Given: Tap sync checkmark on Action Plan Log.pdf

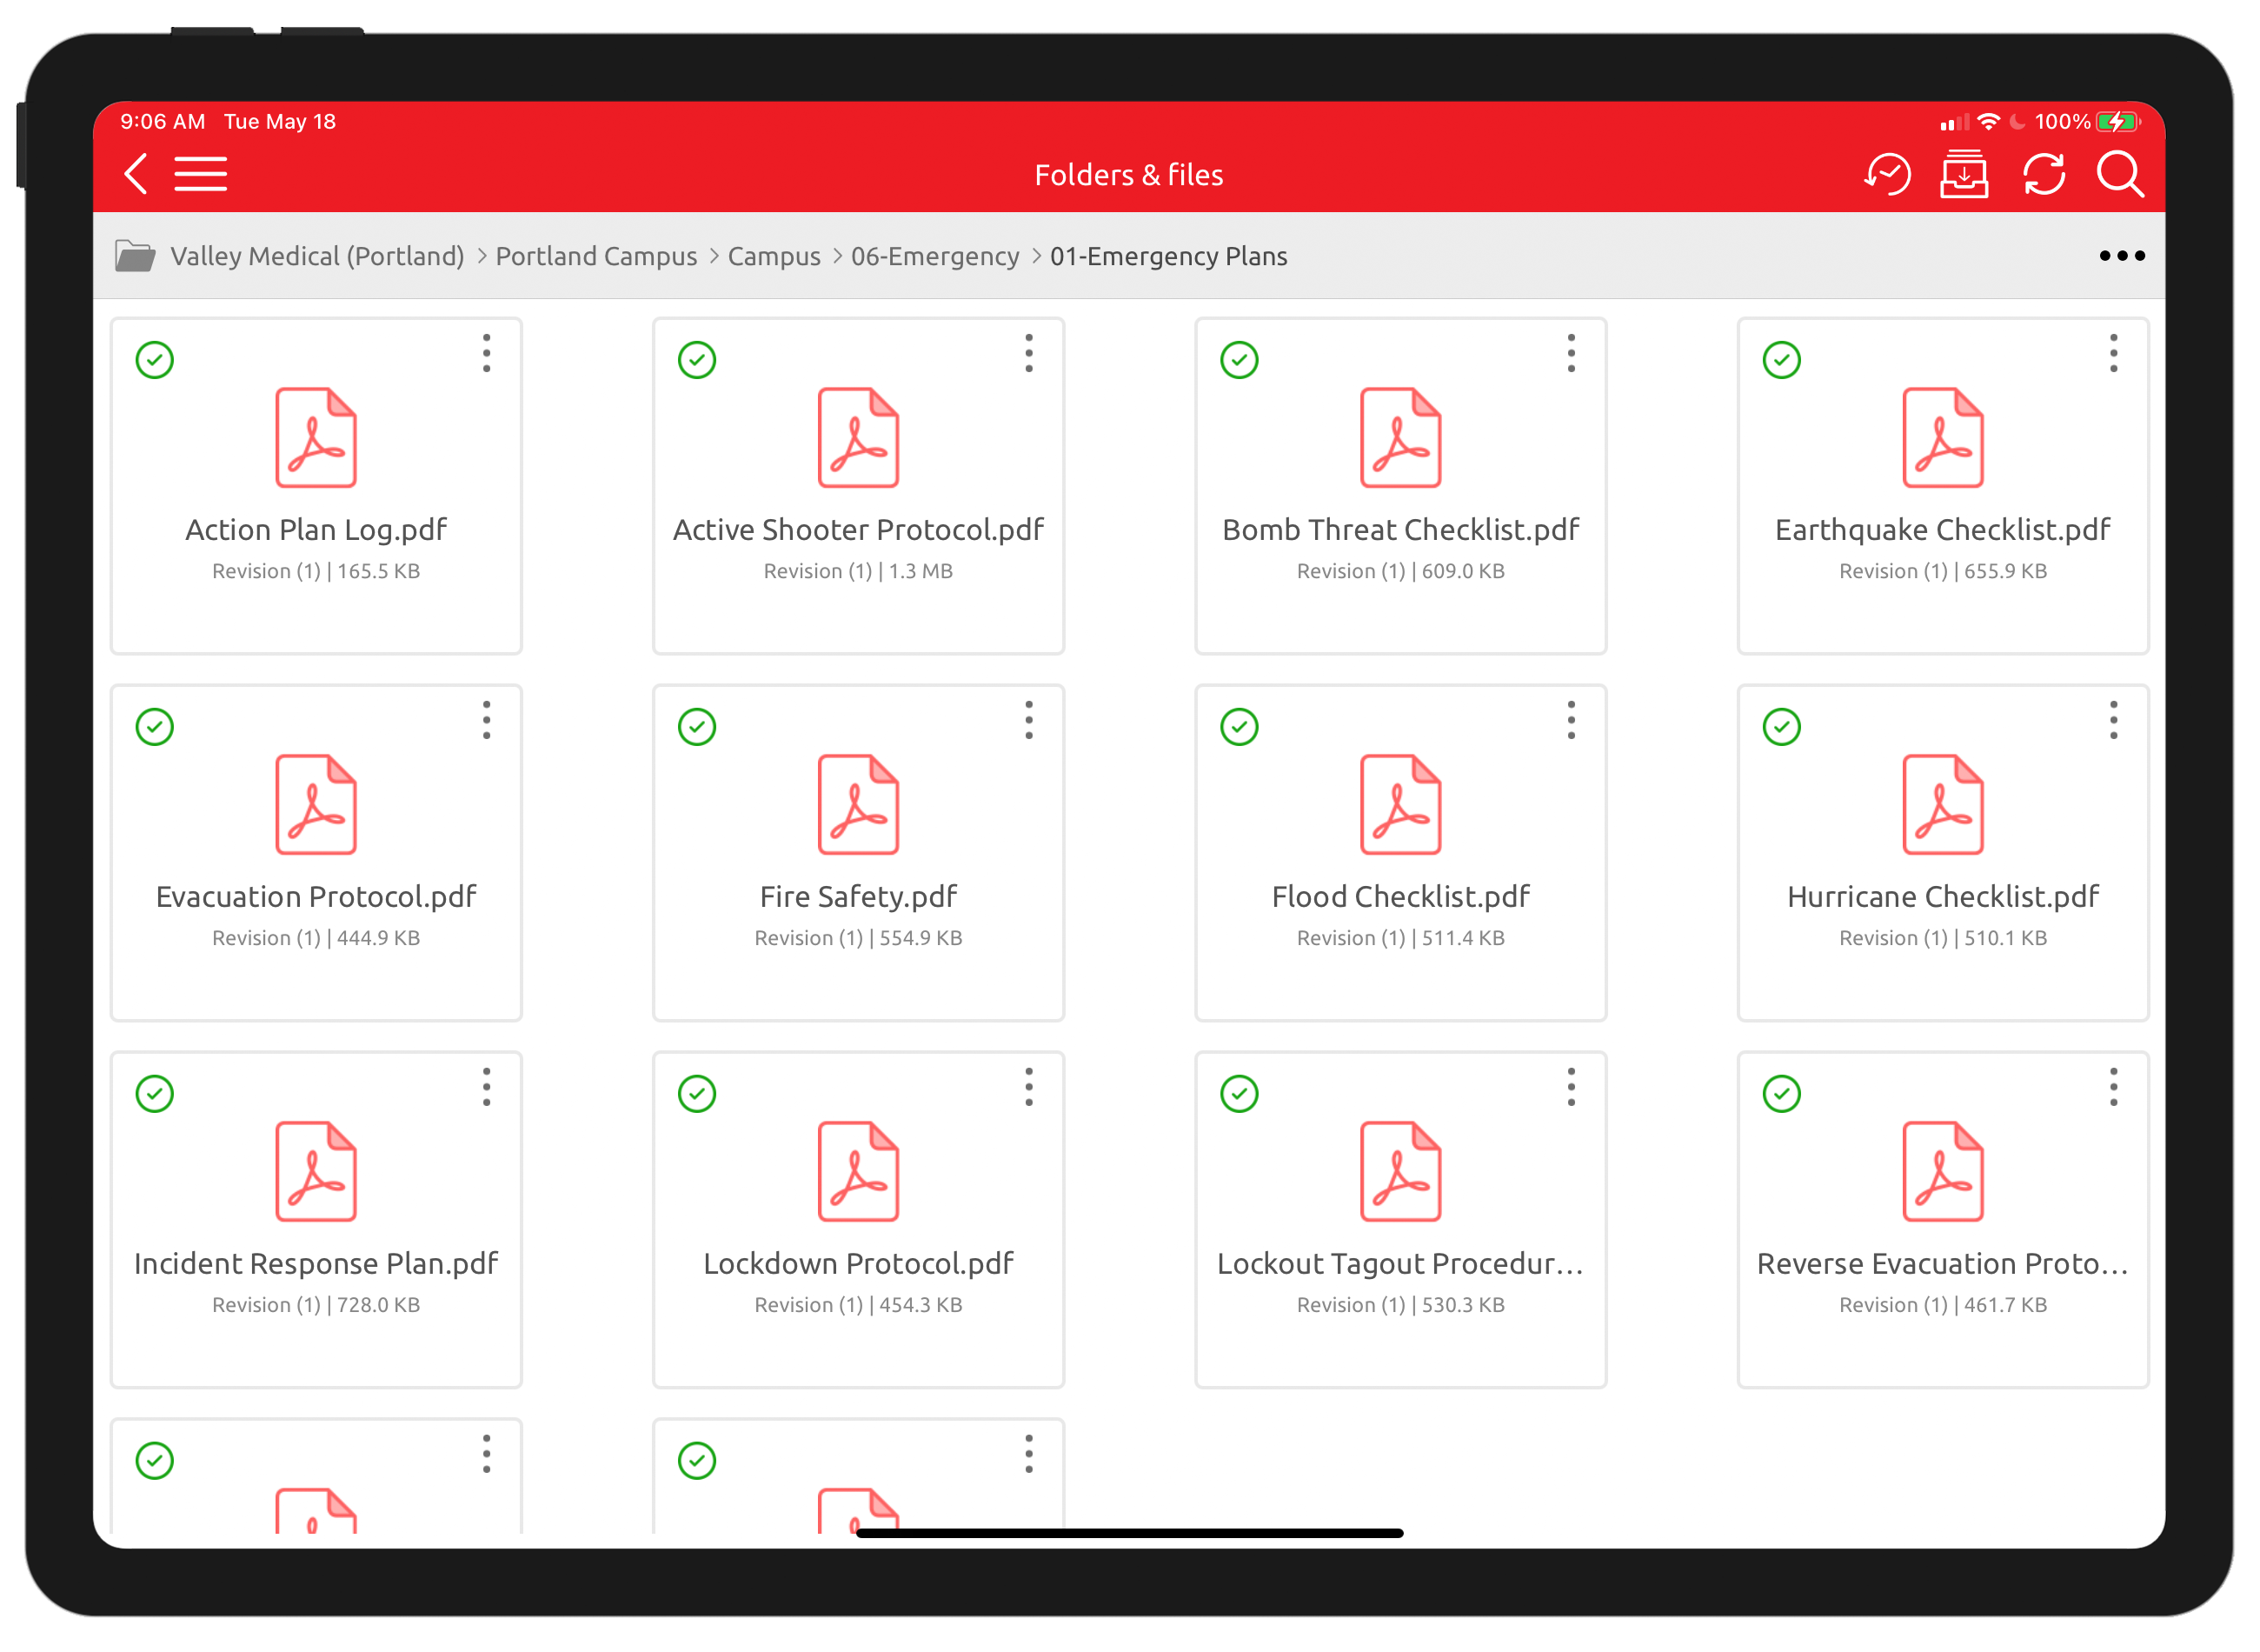Looking at the screenshot, I should click(x=155, y=360).
